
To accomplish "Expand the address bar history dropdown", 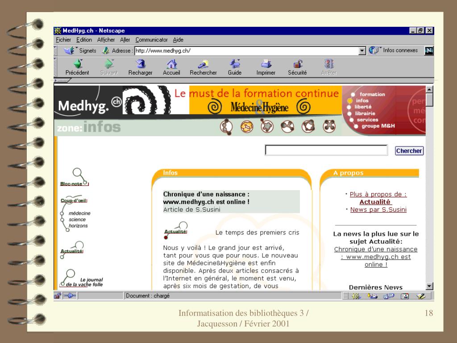I will [361, 51].
